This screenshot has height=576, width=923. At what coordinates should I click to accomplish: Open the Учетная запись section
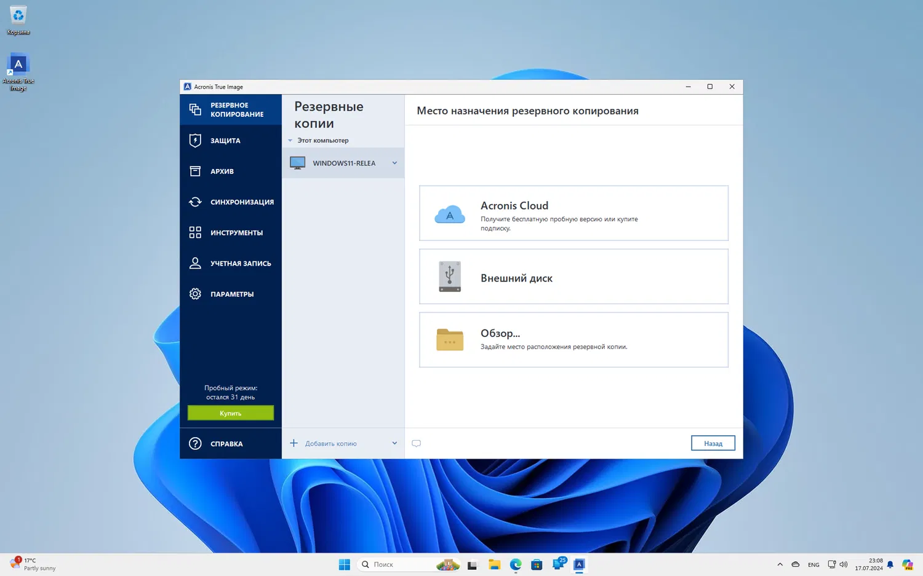(x=231, y=263)
